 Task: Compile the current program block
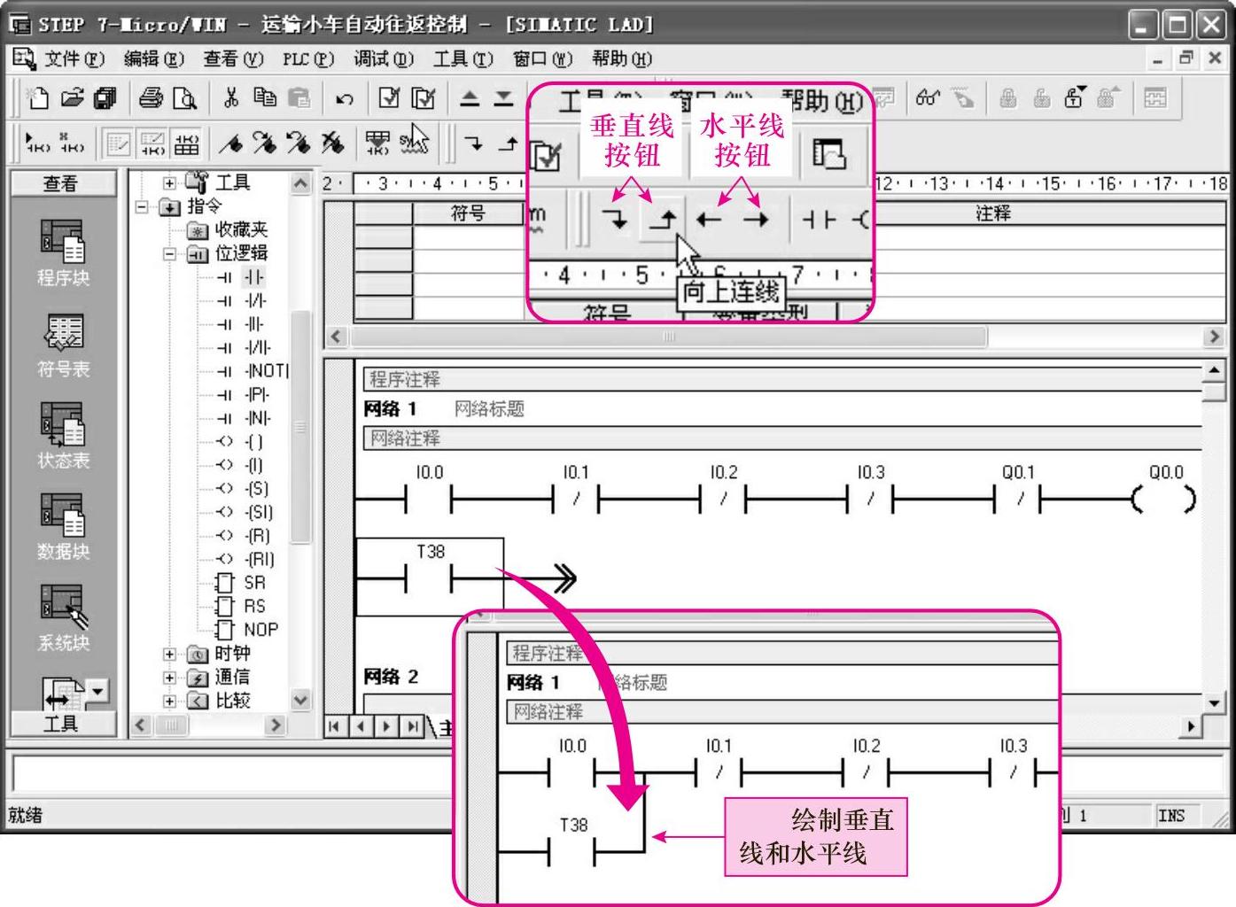click(389, 97)
